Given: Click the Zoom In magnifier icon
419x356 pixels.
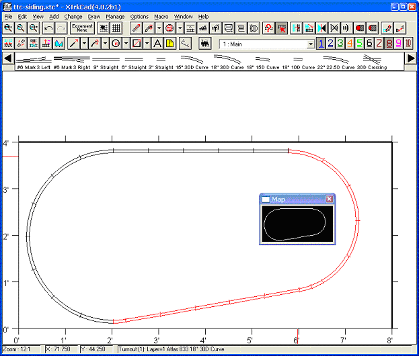Looking at the screenshot, I should (8, 28).
